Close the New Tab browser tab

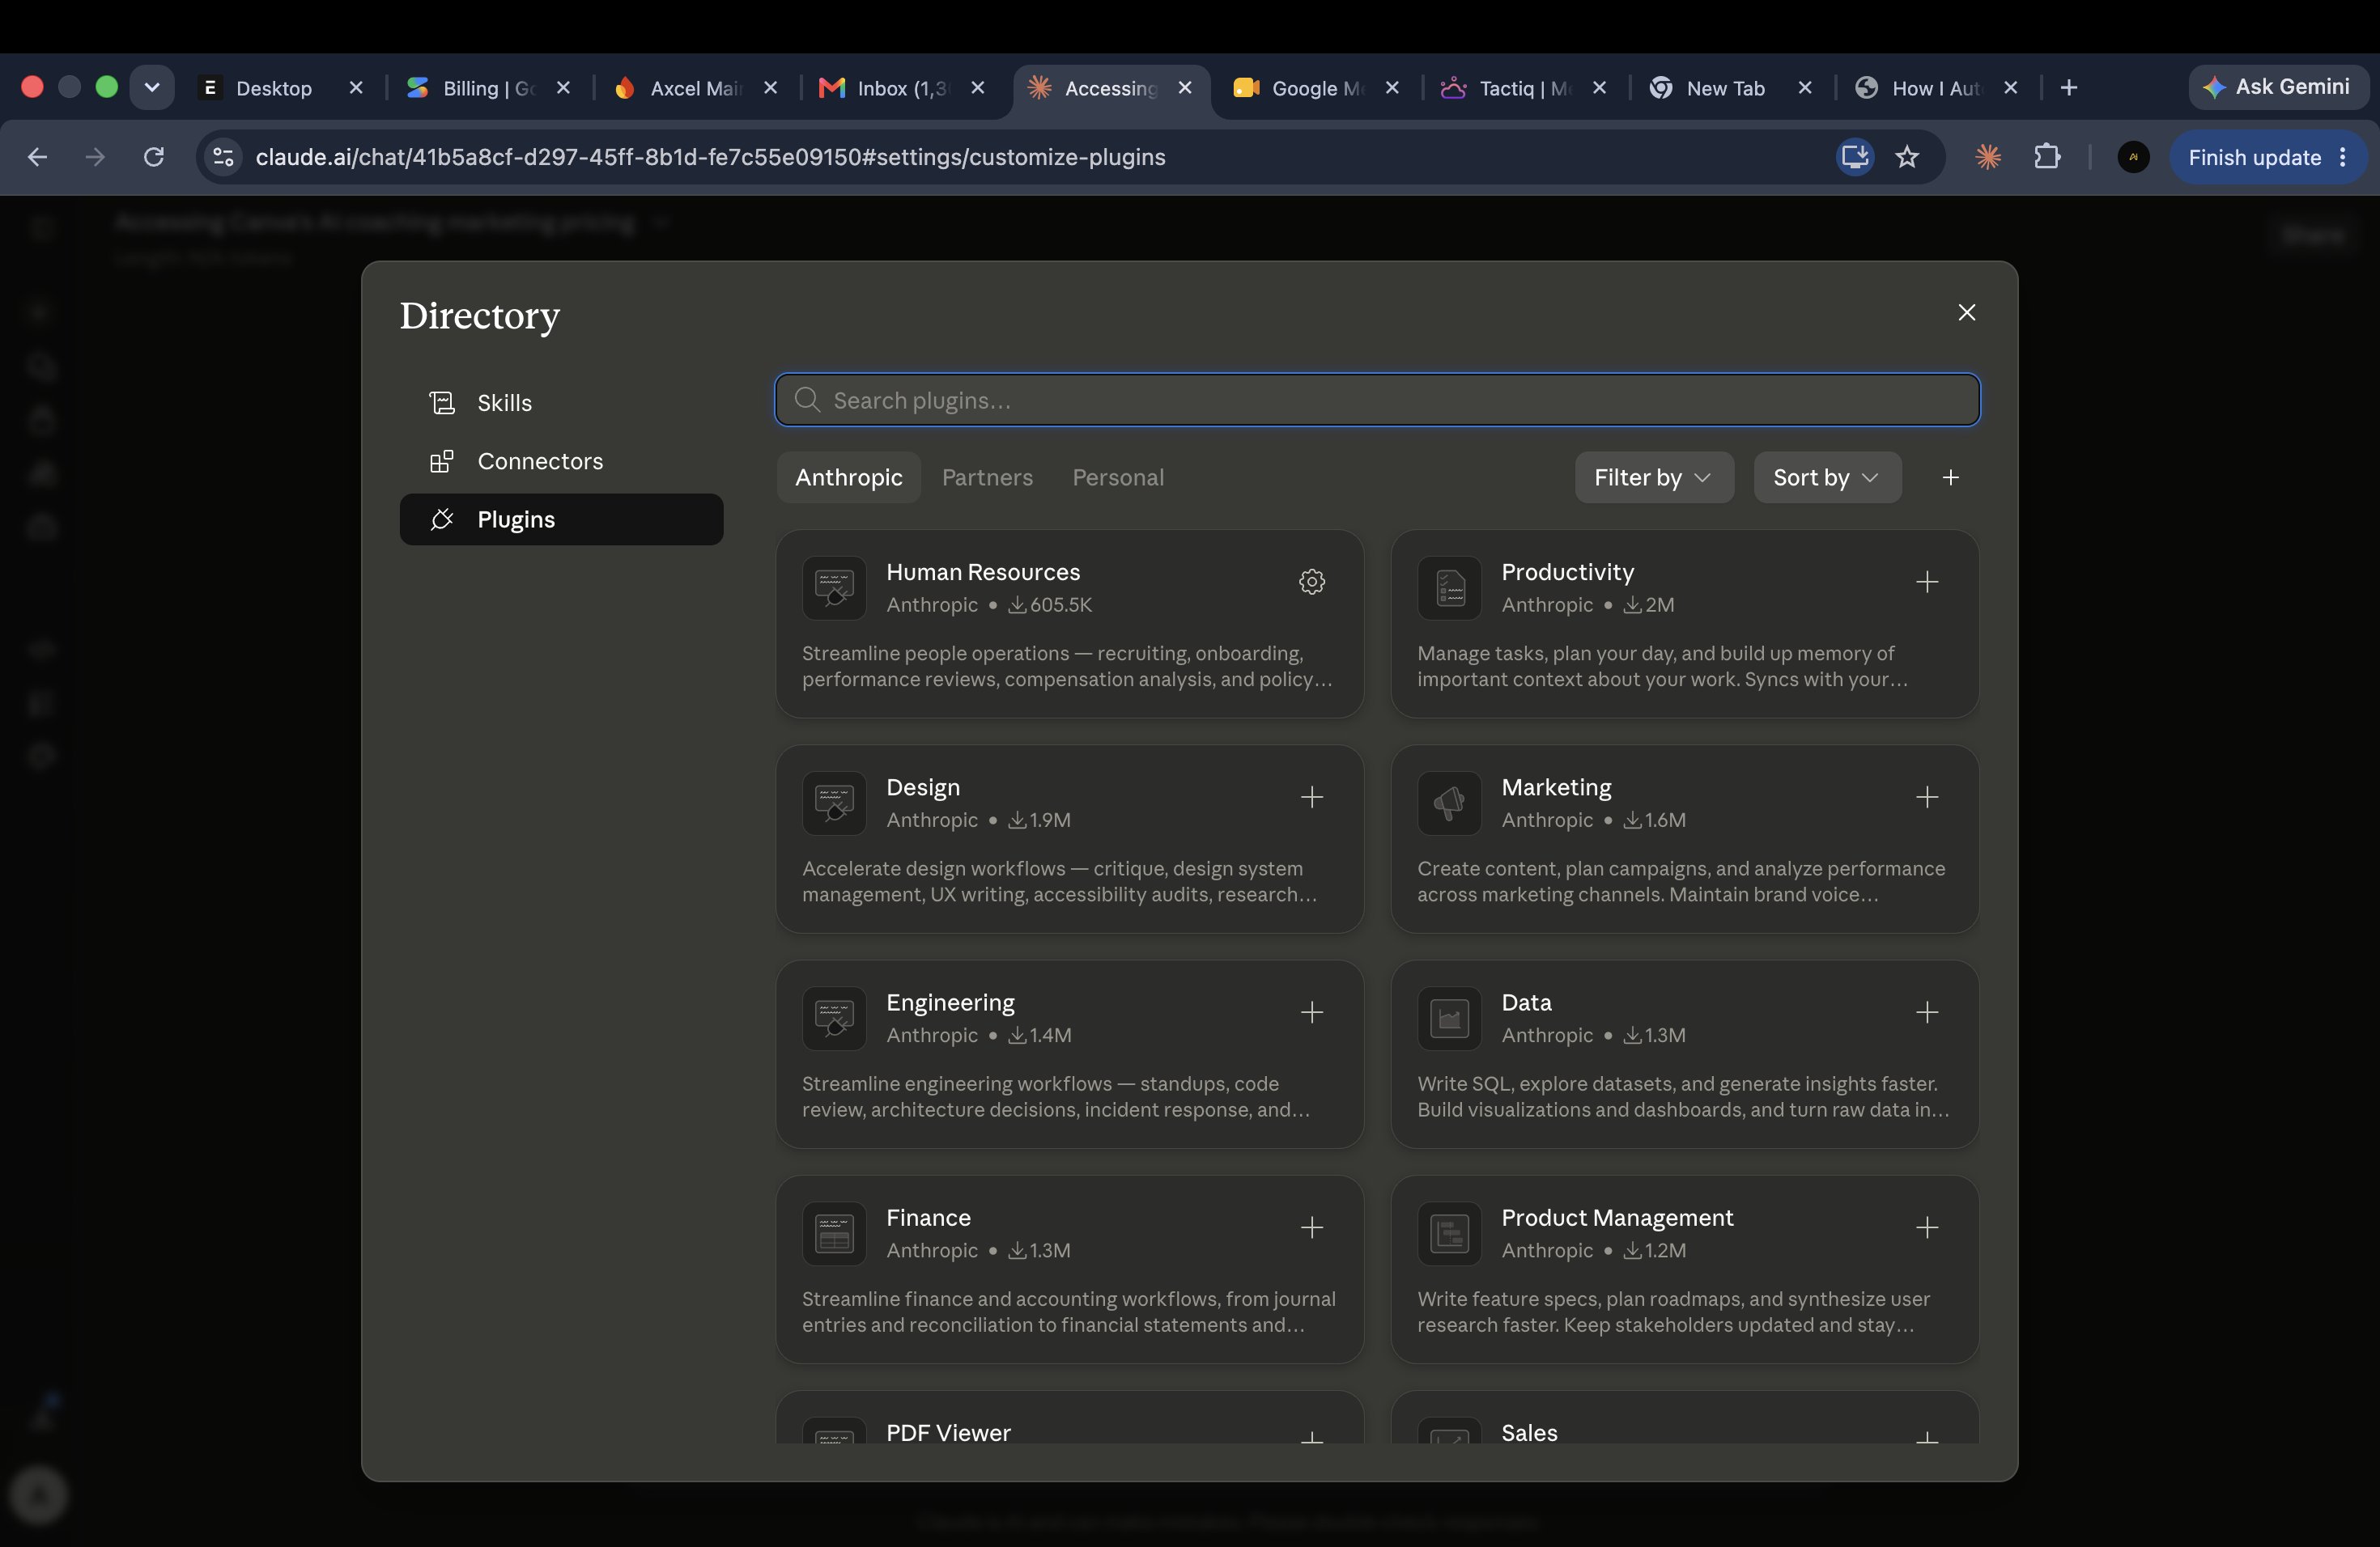point(1804,88)
